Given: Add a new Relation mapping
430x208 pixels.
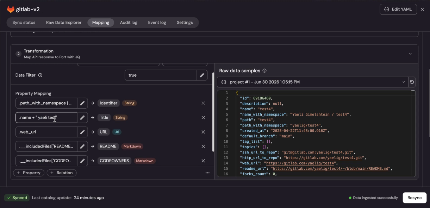Looking at the screenshot, I should (x=62, y=173).
